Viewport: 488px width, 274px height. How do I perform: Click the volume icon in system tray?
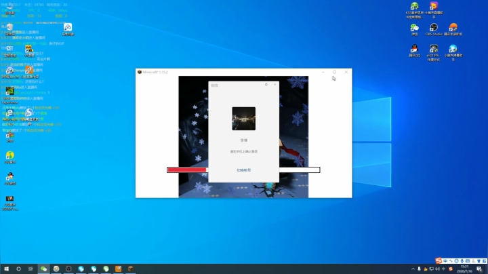point(437,269)
